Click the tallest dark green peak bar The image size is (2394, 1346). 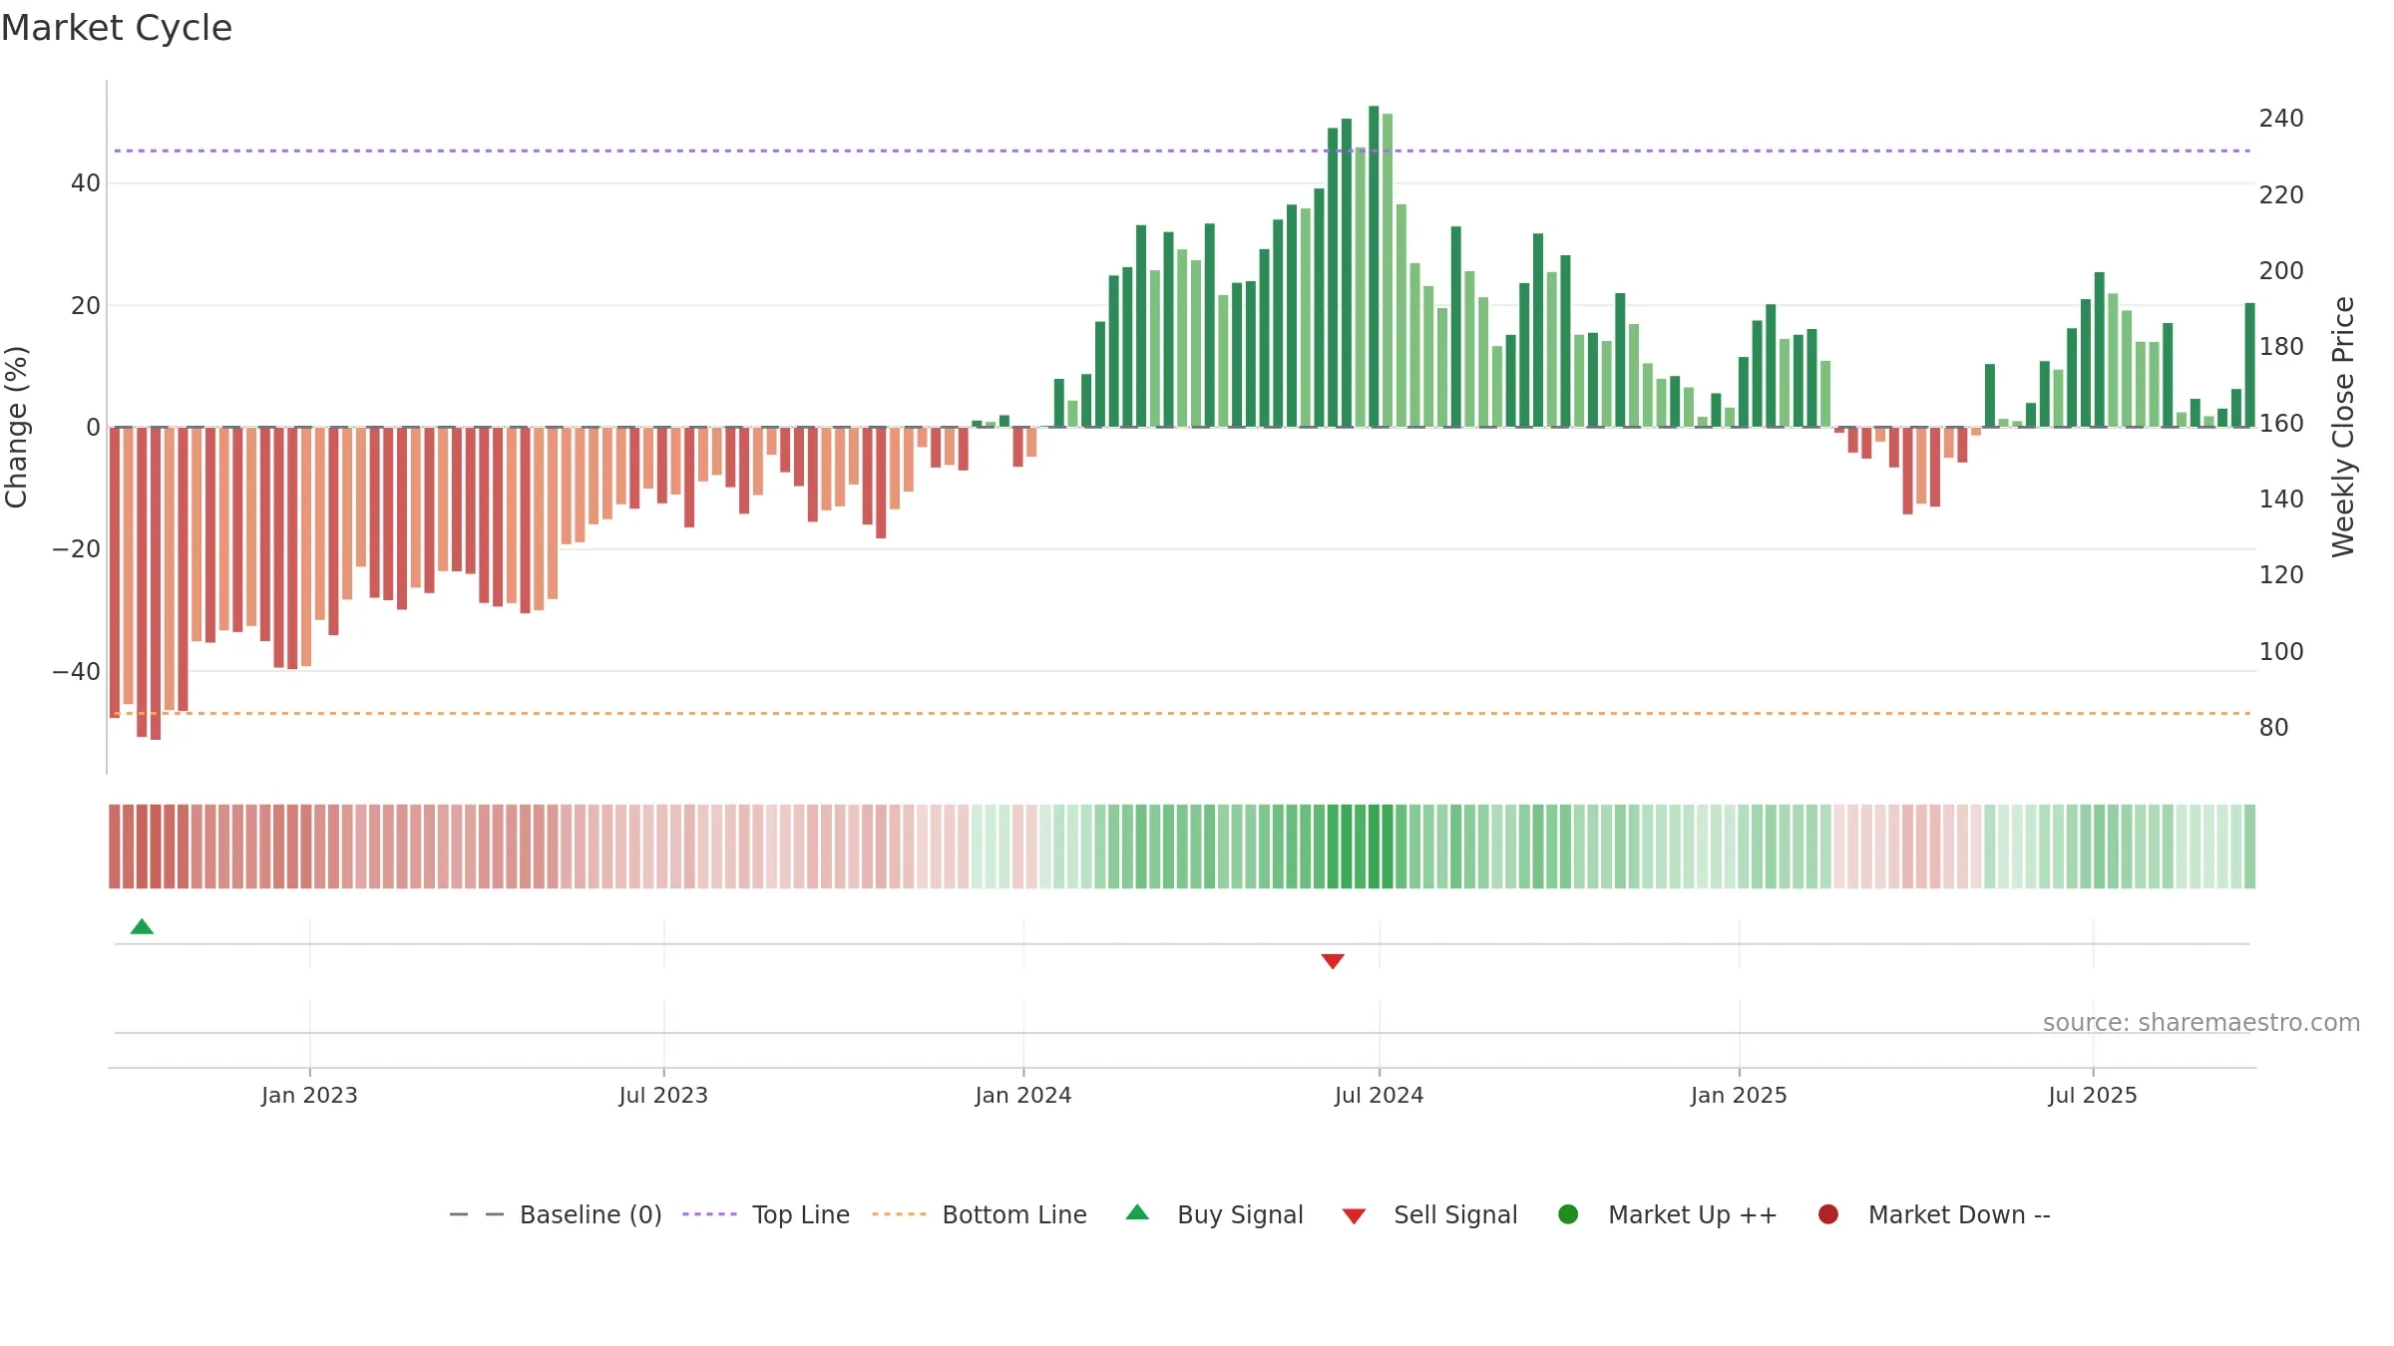click(x=1374, y=266)
